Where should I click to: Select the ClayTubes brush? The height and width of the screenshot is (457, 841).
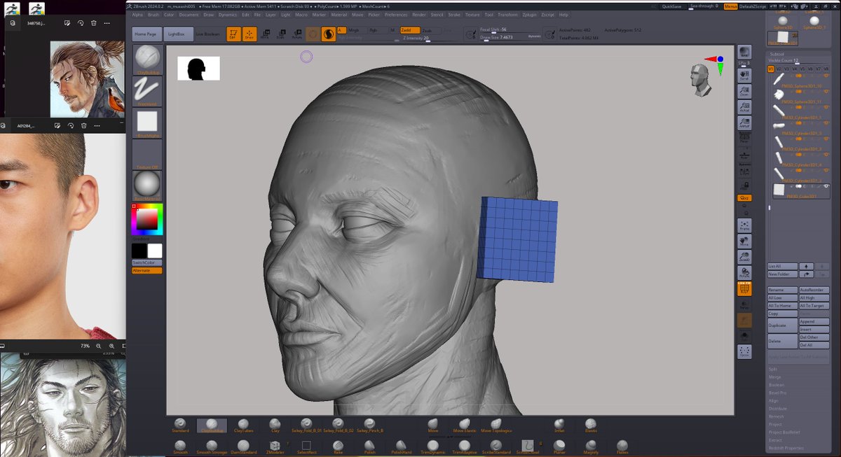243,426
